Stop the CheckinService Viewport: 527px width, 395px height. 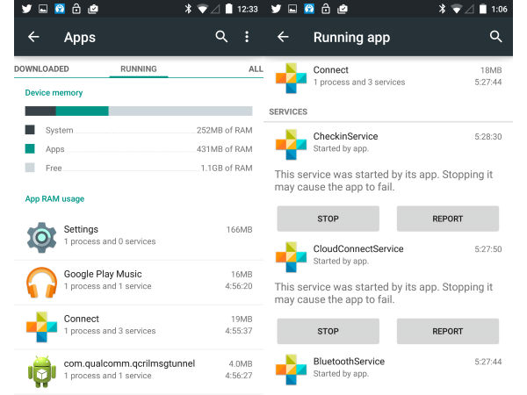(x=328, y=219)
